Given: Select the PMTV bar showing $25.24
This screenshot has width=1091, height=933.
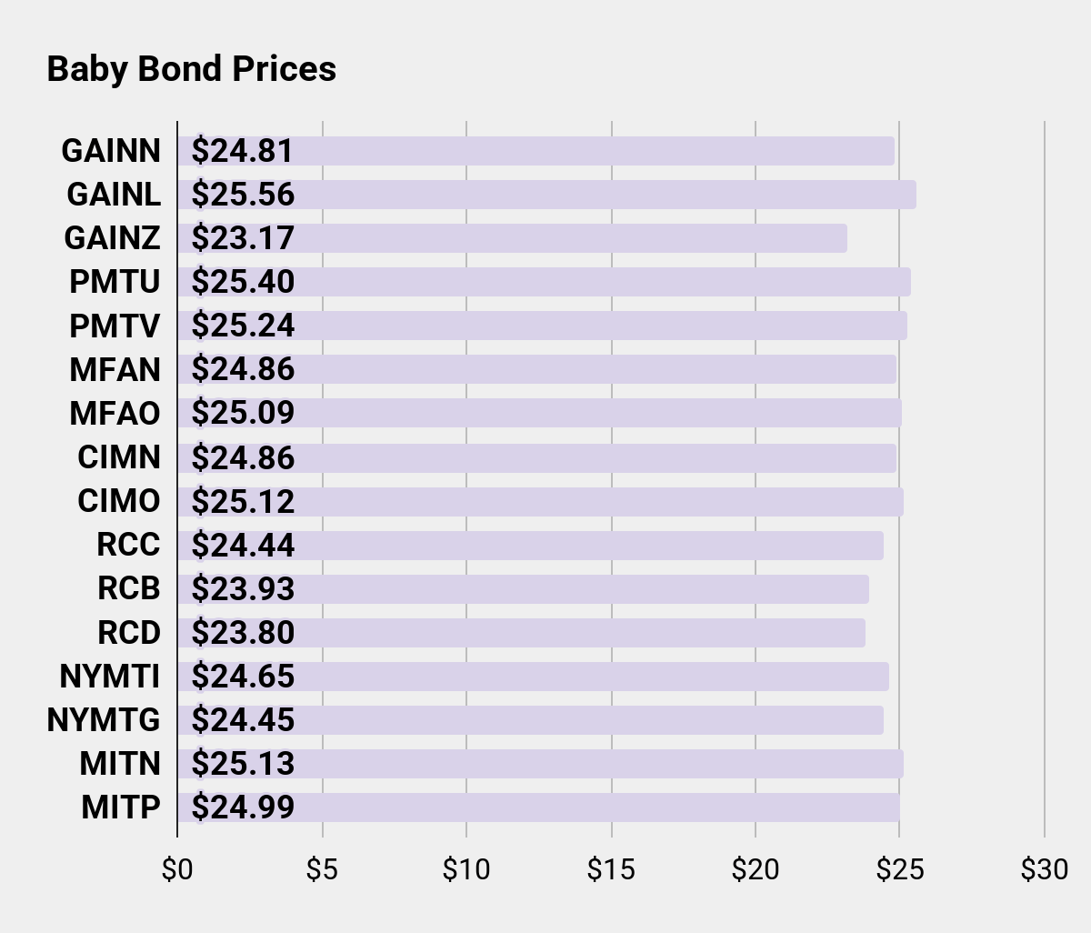Looking at the screenshot, I should (543, 326).
